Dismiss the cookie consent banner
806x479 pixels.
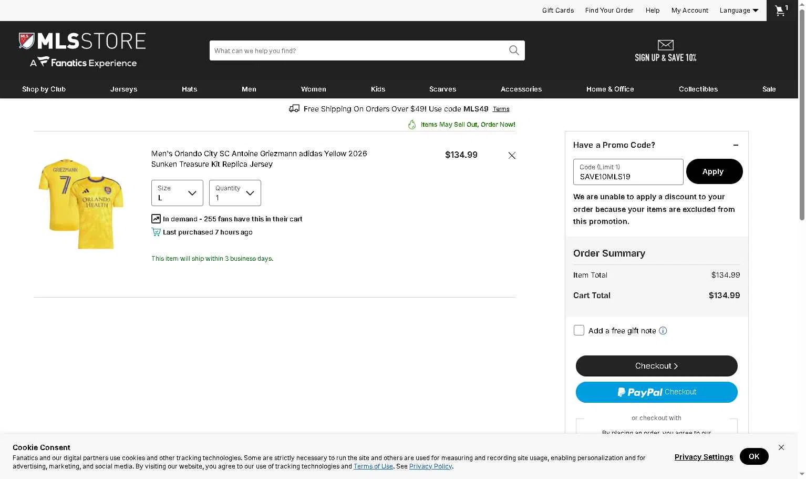tap(781, 447)
